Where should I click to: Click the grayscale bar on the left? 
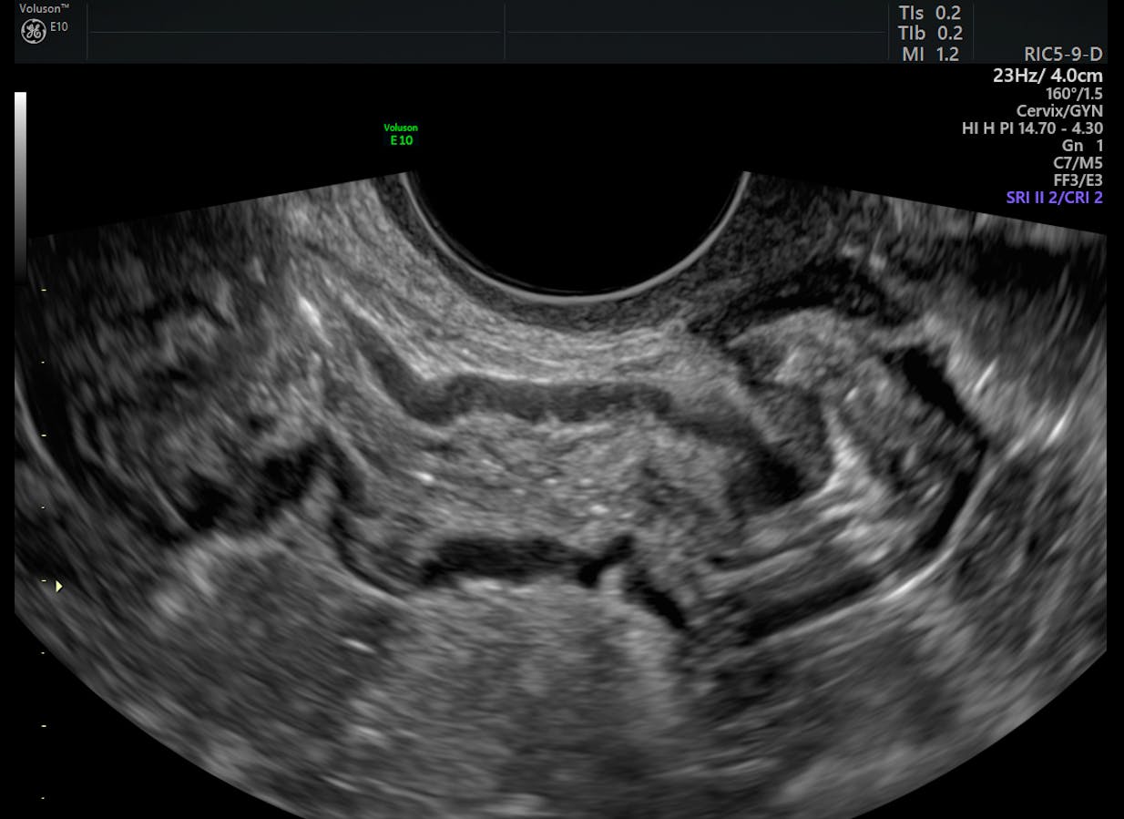click(20, 182)
